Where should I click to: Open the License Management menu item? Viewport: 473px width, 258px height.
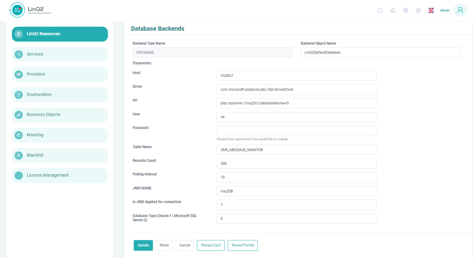60,176
